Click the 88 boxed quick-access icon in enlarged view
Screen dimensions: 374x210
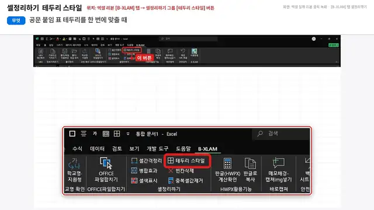(106, 134)
